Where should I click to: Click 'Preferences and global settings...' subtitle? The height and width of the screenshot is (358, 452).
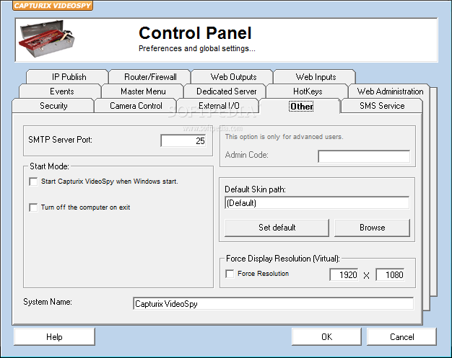pyautogui.click(x=197, y=48)
